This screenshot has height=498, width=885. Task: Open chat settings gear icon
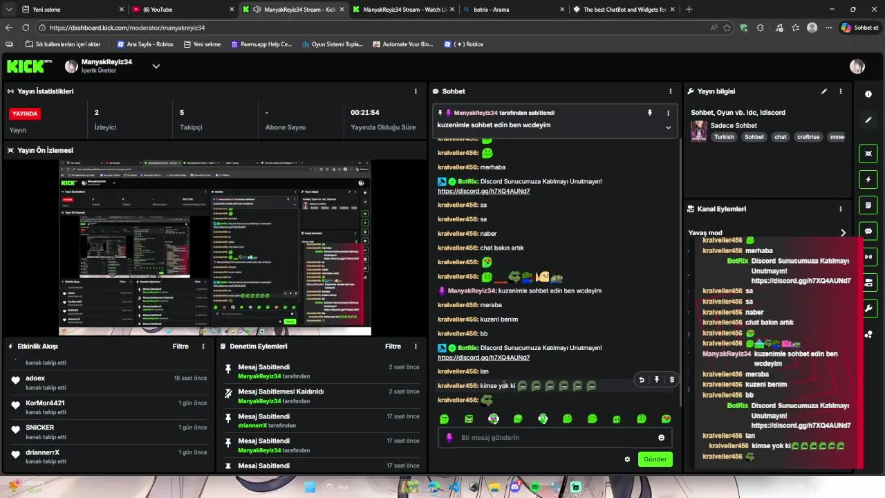tap(627, 459)
